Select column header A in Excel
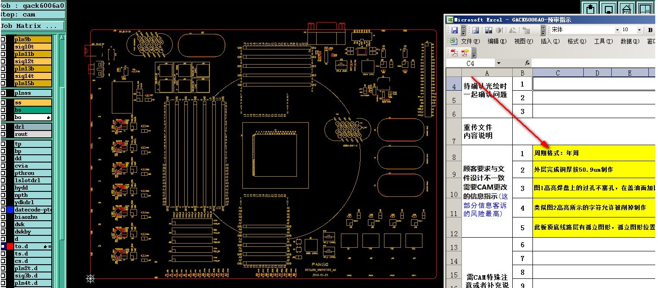 [487, 73]
